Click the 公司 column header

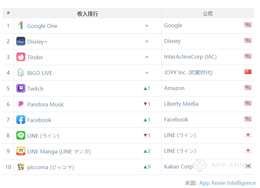click(207, 13)
